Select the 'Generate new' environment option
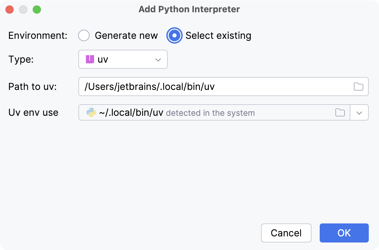The image size is (379, 250). (84, 35)
